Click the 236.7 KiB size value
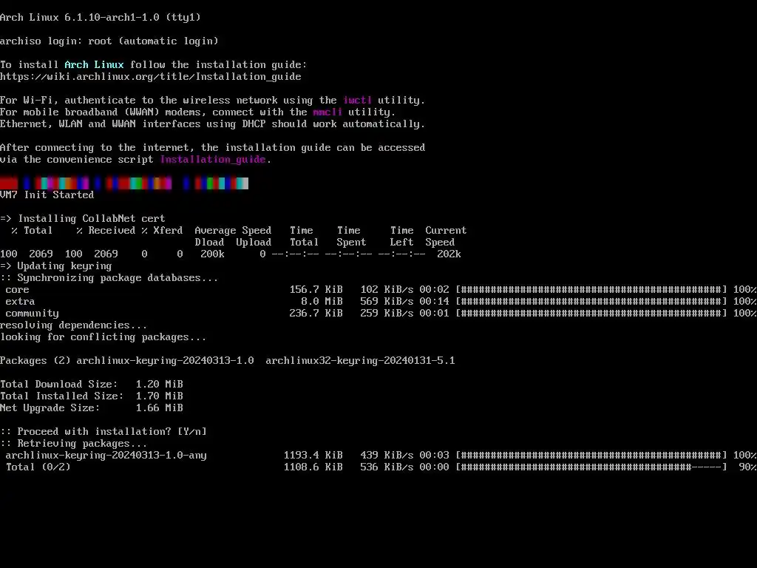 pyautogui.click(x=316, y=314)
